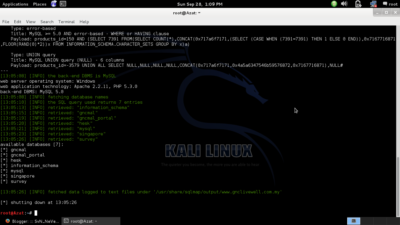400x225 pixels.
Task: Click the retrieved: "information_schema" log line
Action: pos(65,108)
